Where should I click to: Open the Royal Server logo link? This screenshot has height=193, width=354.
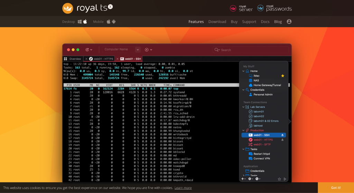coord(241,8)
